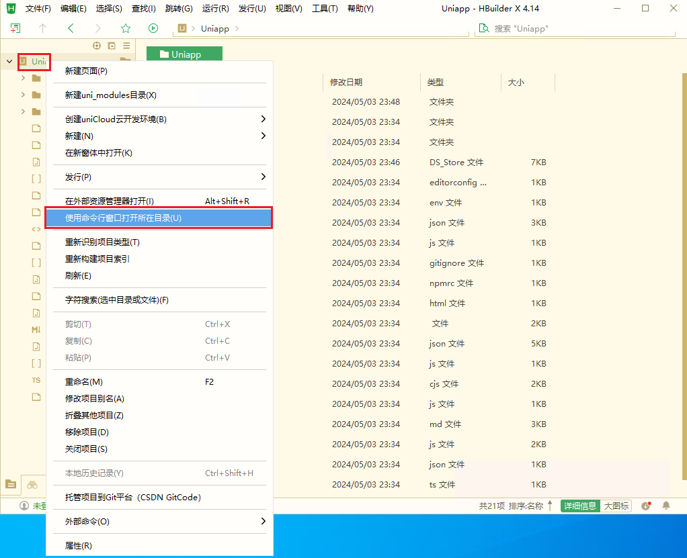Click the star bookmark icon
The width and height of the screenshot is (687, 558).
[126, 28]
